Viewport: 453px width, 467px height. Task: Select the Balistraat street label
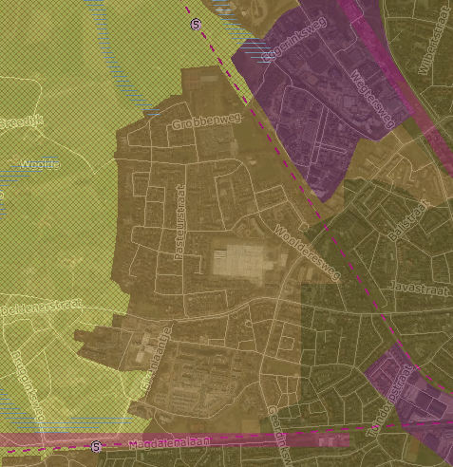408,220
